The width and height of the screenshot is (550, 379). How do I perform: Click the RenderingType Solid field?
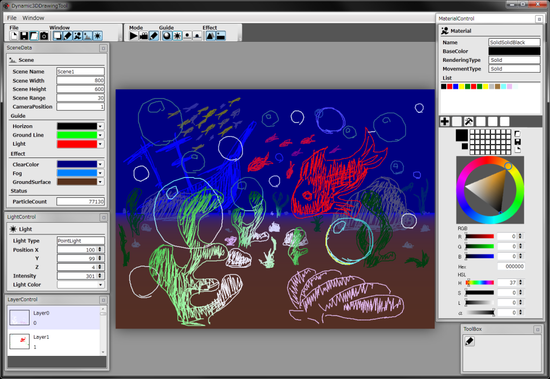514,60
